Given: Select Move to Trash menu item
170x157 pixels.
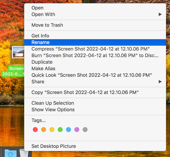Looking at the screenshot, I should (x=47, y=25).
